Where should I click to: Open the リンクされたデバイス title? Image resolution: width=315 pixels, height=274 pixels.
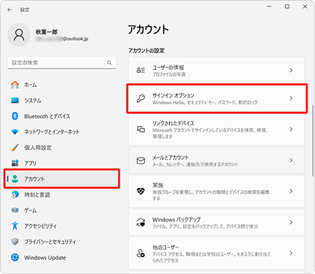click(173, 123)
